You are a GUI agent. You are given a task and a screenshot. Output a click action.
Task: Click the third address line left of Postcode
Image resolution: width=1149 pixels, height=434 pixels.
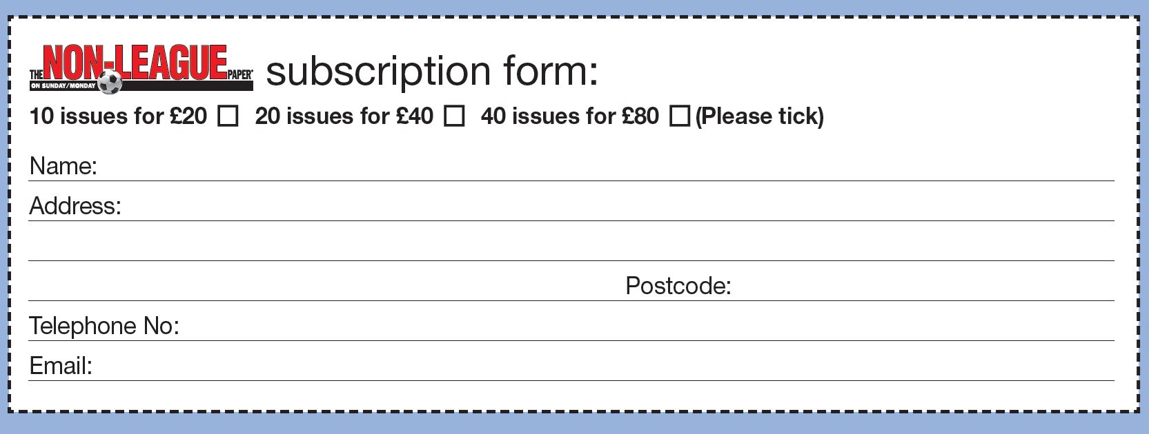point(324,288)
